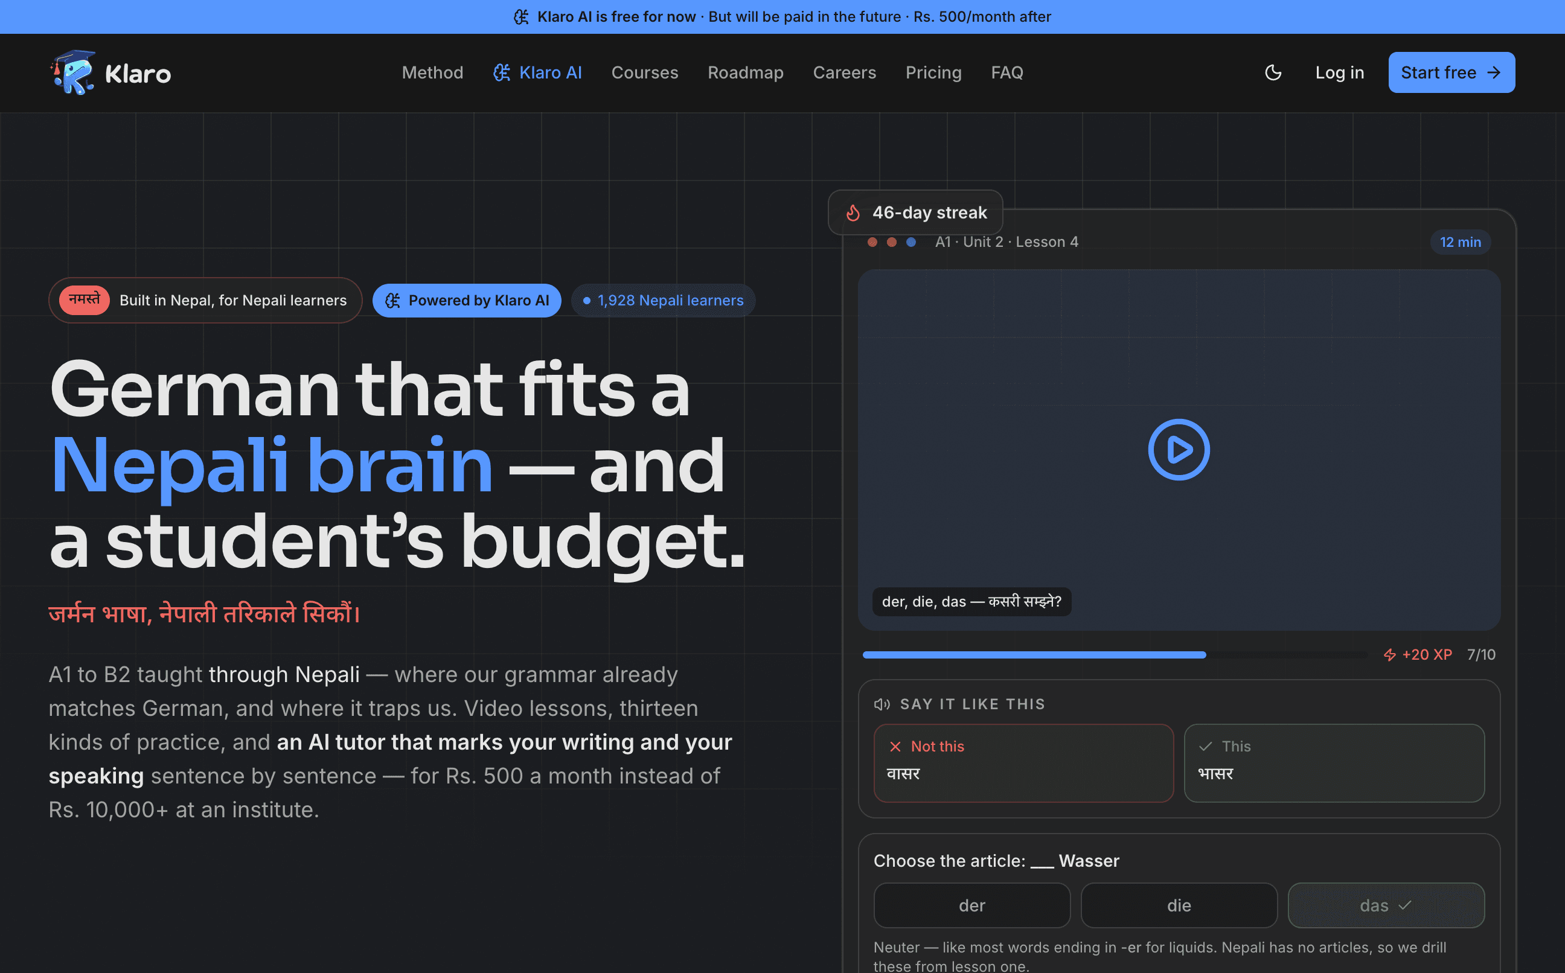This screenshot has height=973, width=1565.
Task: Click the 7/10 progress count
Action: (x=1481, y=654)
